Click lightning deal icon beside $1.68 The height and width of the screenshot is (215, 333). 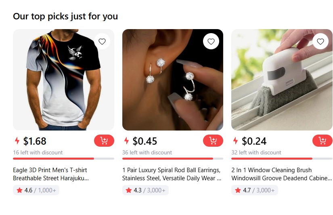pos(17,141)
